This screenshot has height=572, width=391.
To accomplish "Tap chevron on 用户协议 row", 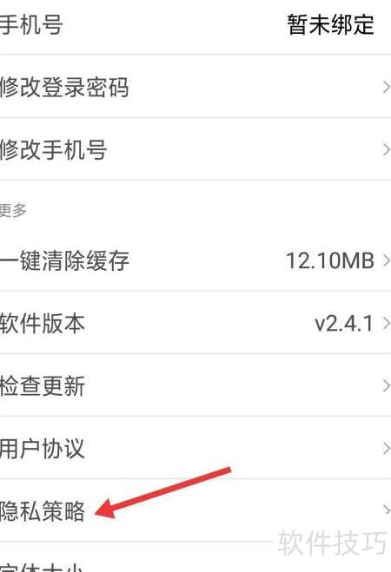I will tap(386, 449).
